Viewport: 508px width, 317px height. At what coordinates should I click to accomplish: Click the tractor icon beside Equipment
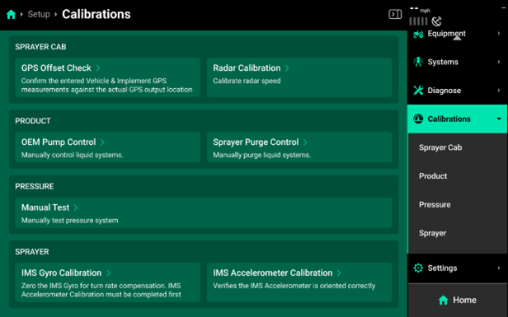[418, 34]
